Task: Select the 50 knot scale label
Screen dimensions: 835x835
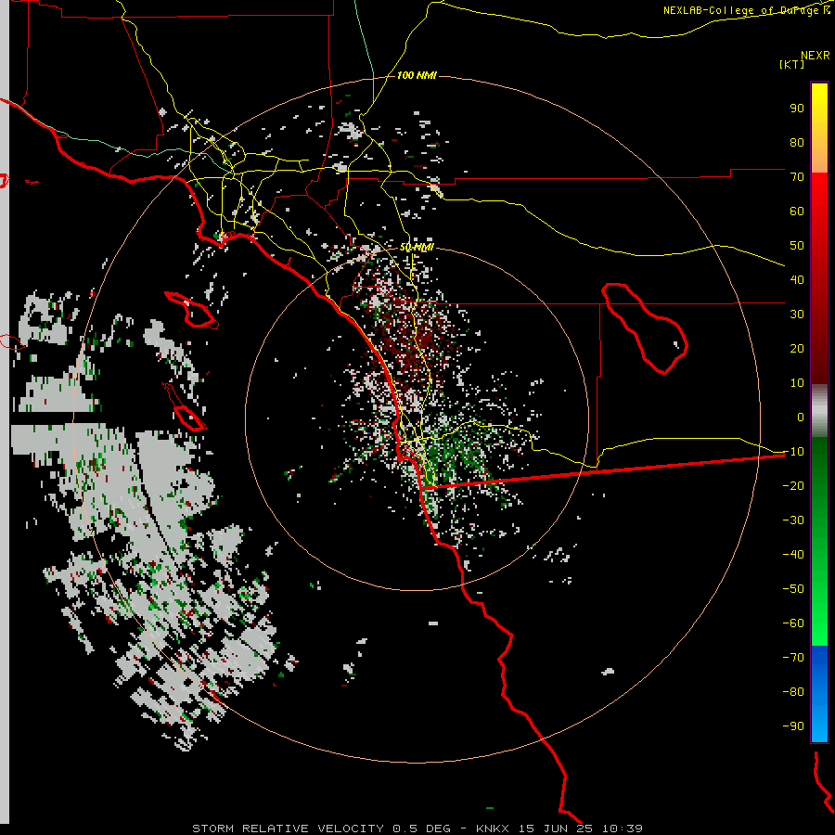Action: point(797,246)
